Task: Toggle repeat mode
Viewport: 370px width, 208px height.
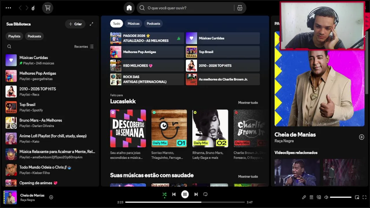Action: tap(205, 194)
